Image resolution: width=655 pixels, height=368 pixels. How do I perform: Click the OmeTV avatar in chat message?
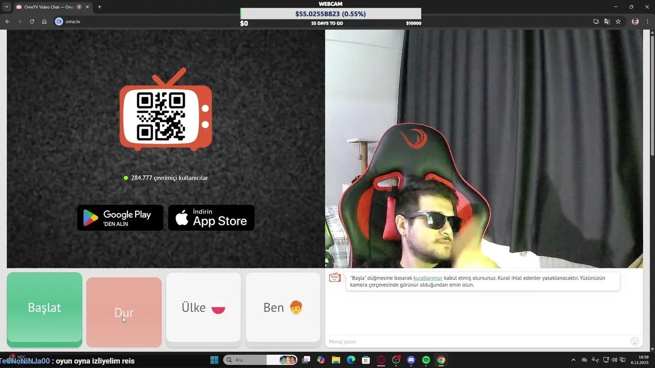(x=335, y=278)
